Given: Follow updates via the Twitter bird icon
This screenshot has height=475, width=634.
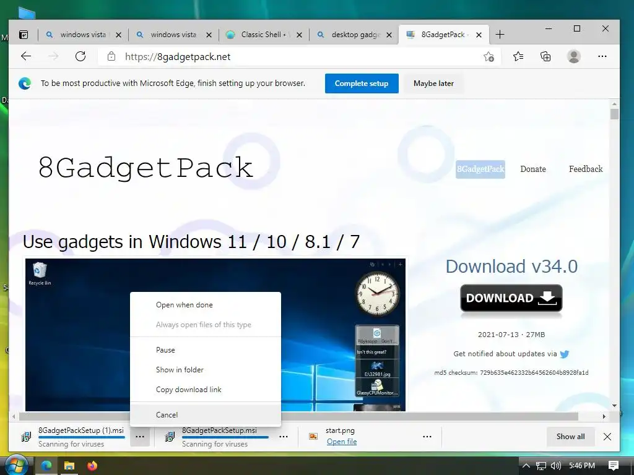Looking at the screenshot, I should (x=565, y=354).
